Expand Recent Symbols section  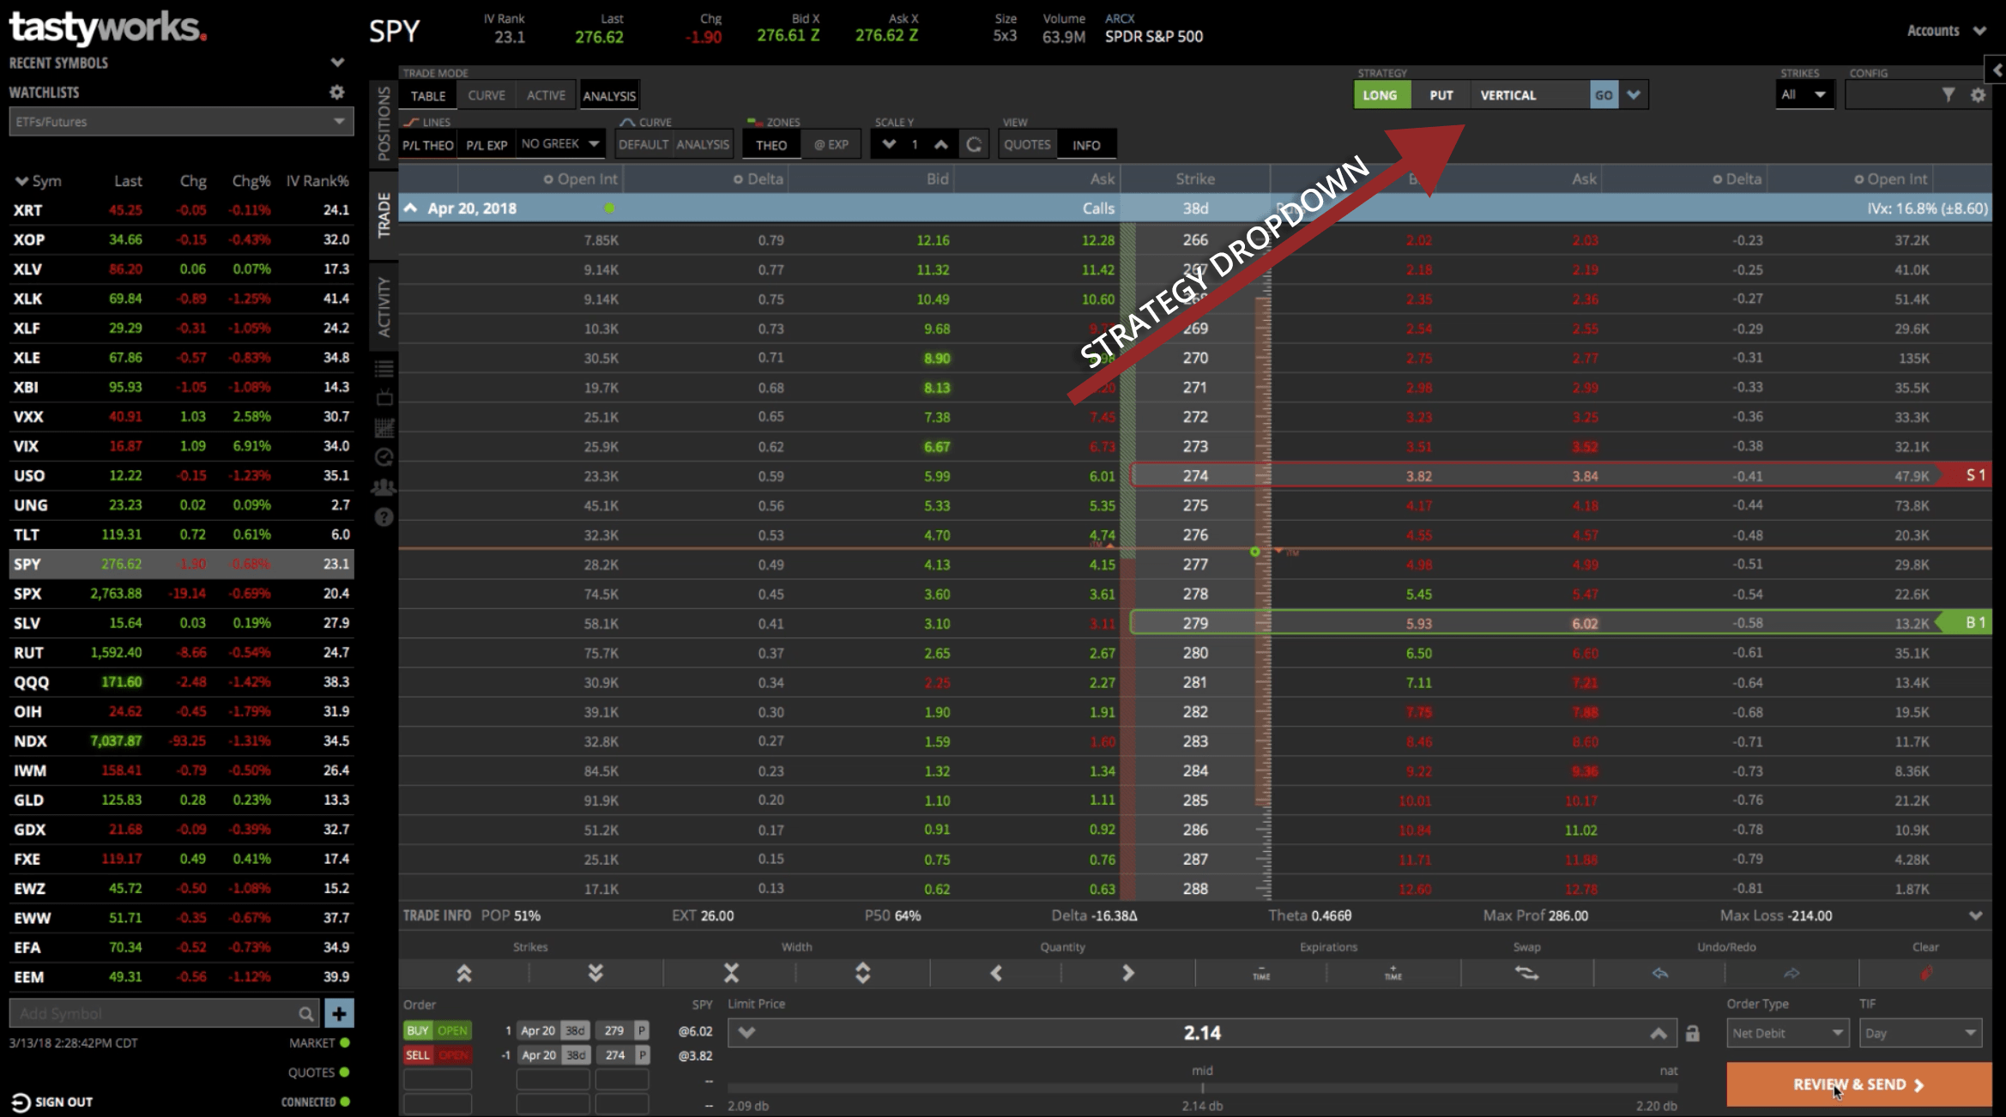click(337, 63)
